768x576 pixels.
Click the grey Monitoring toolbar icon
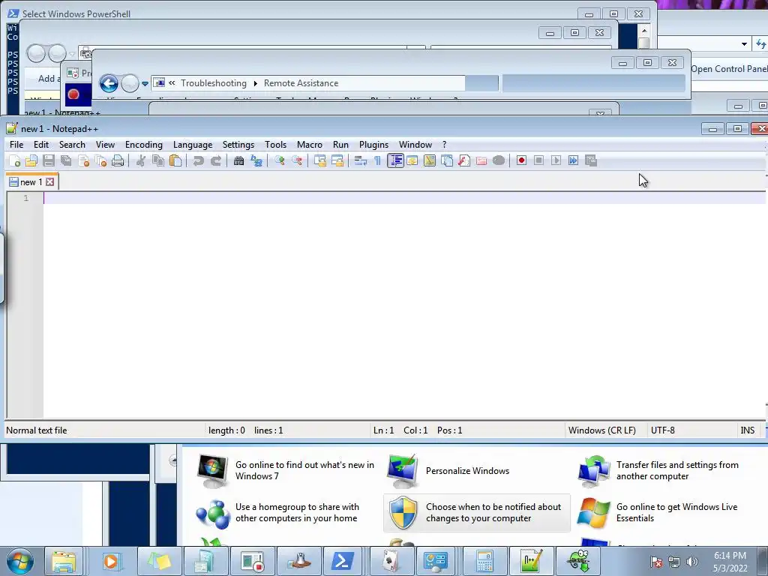click(499, 160)
